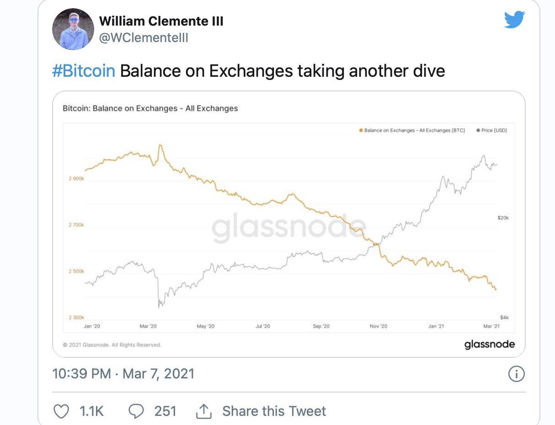Image resolution: width=555 pixels, height=425 pixels.
Task: Click the chart title text
Action: [150, 108]
